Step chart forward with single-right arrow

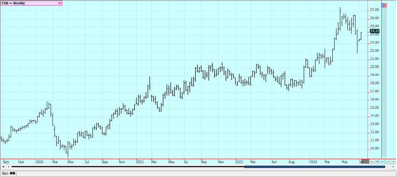click(388, 167)
